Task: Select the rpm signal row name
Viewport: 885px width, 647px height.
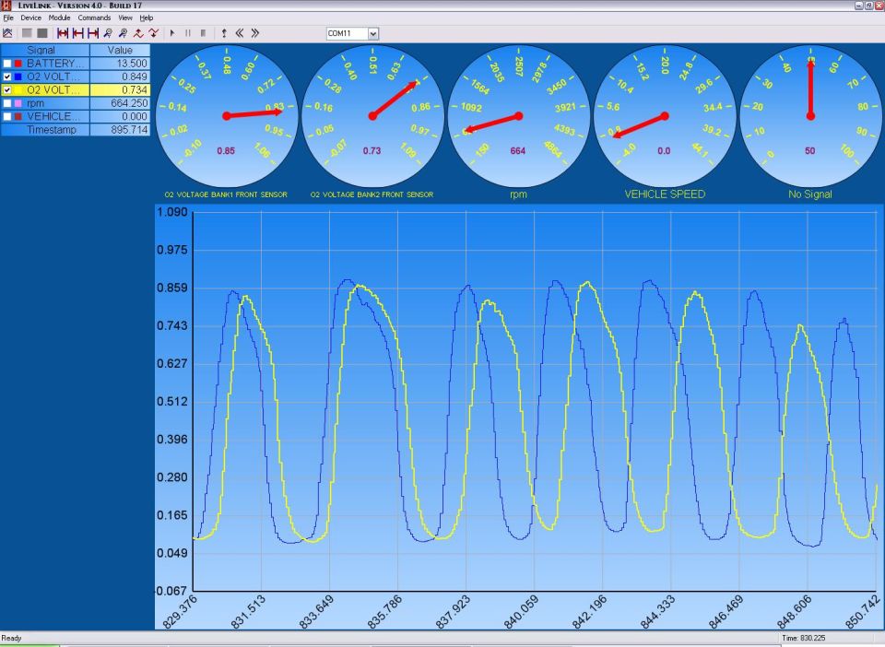Action: 35,103
